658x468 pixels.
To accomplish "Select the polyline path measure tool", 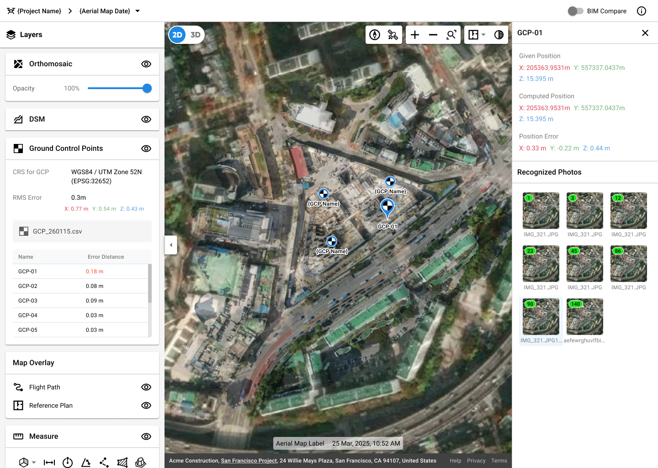I will click(104, 463).
